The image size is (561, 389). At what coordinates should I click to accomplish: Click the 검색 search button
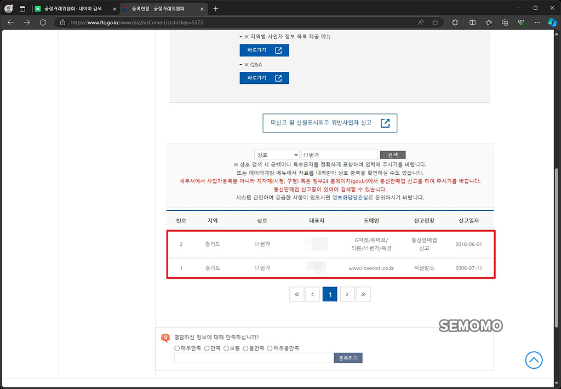click(x=392, y=155)
